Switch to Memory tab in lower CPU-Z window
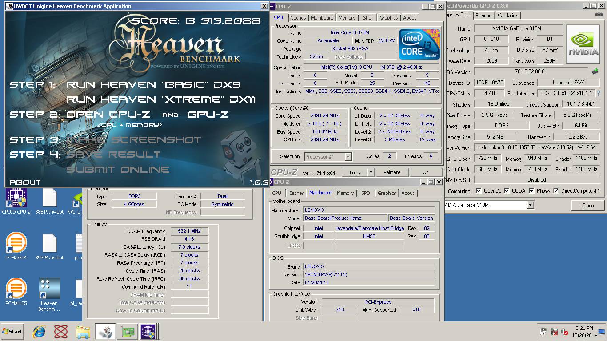The image size is (607, 341). 345,193
